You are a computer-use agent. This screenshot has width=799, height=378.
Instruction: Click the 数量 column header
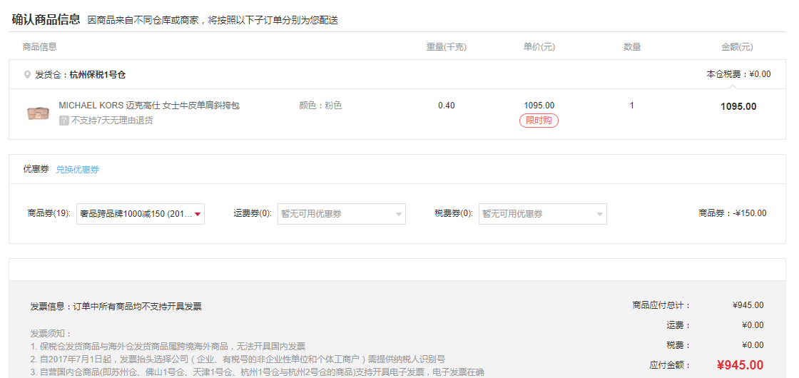[x=632, y=47]
